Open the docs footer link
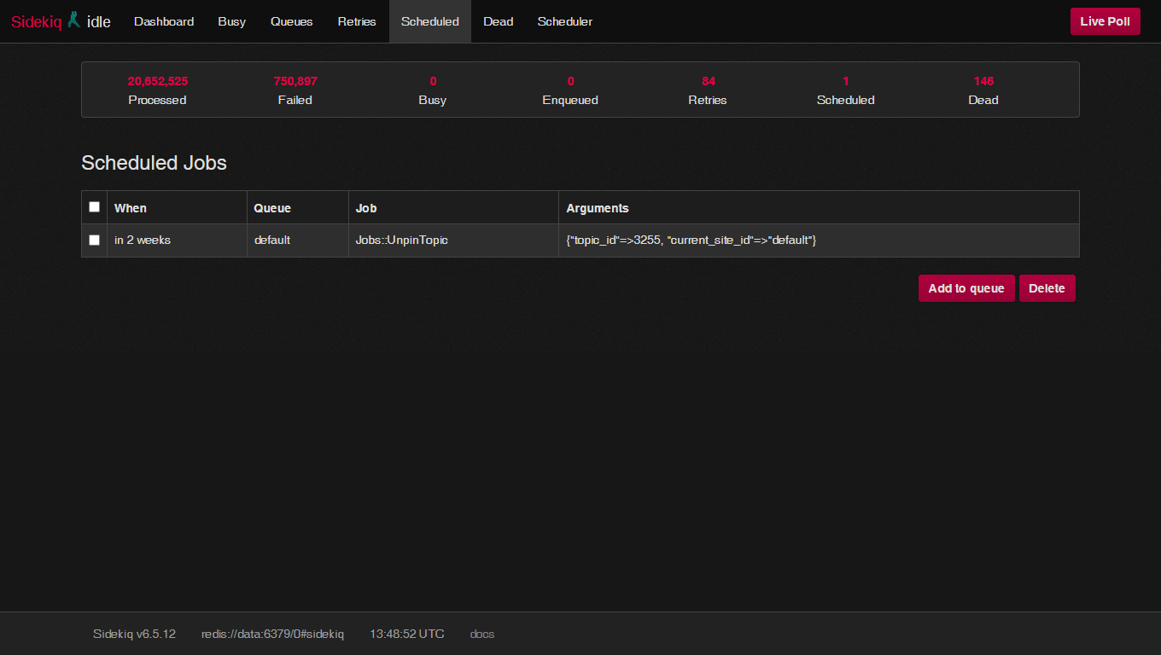 [482, 634]
